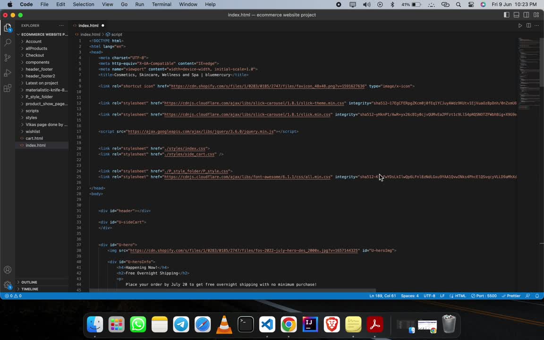Open the Source Control view

pos(8,58)
